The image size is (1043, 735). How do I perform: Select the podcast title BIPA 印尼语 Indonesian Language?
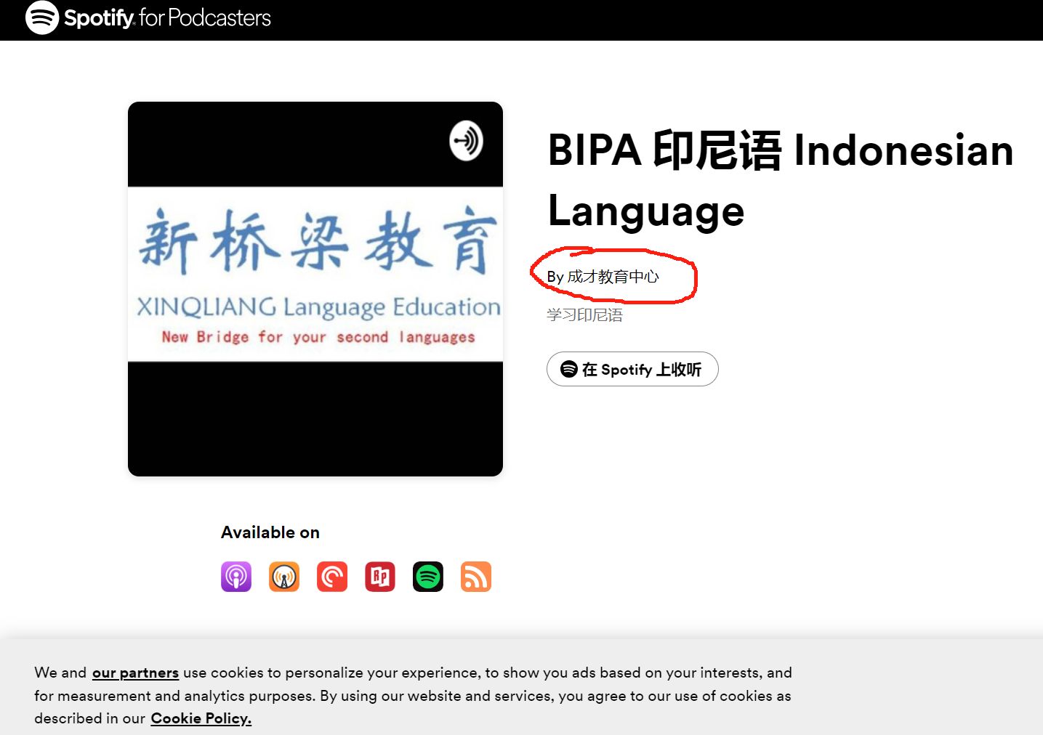(781, 180)
